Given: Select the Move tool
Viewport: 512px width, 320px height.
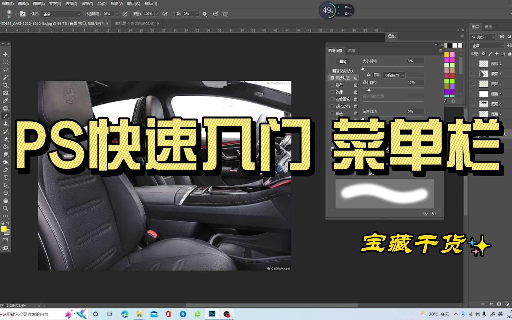Looking at the screenshot, I should [x=6, y=54].
